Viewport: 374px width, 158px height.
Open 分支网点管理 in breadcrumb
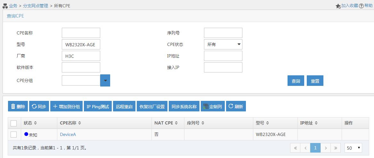(x=36, y=6)
